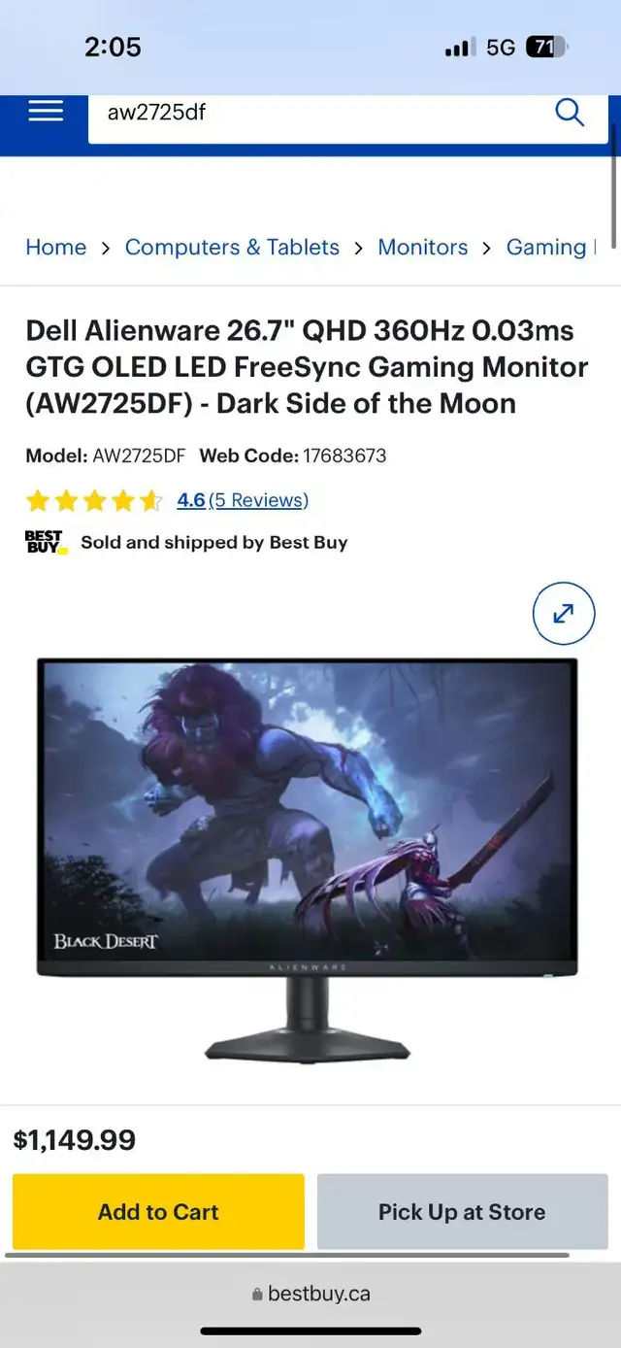This screenshot has height=1348, width=621.
Task: Tap the Best Buy seller logo
Action: point(47,542)
